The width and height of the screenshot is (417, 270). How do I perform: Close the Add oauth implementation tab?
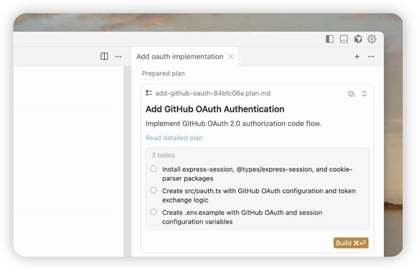click(x=231, y=57)
